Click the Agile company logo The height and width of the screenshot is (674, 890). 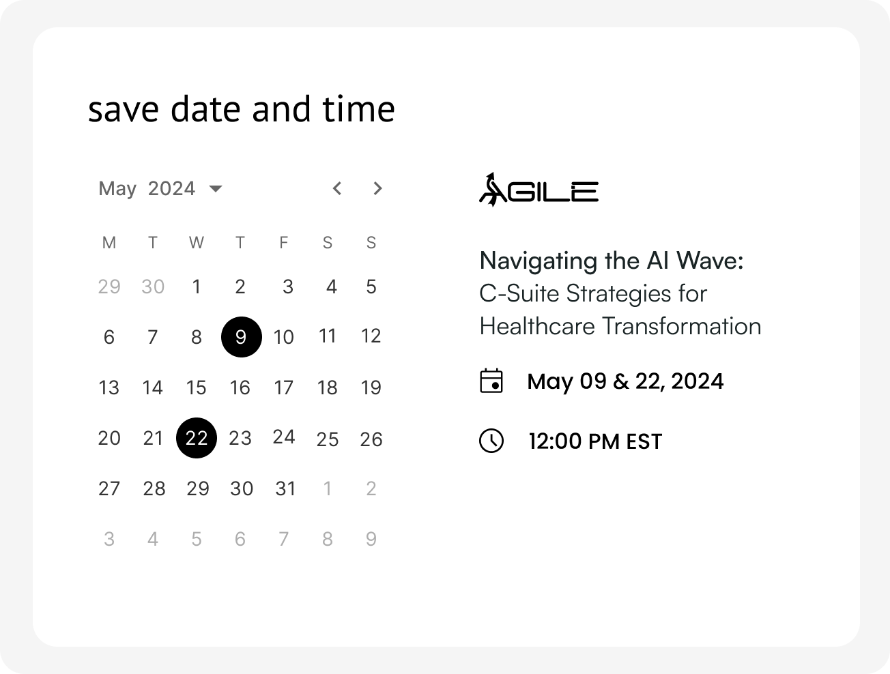(x=538, y=190)
